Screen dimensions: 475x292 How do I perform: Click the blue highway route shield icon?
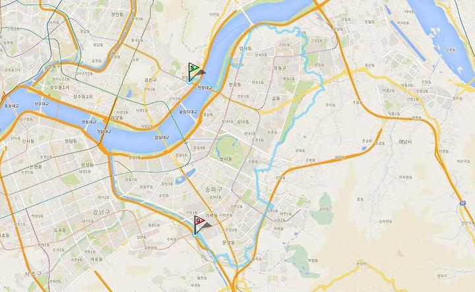tap(462, 203)
